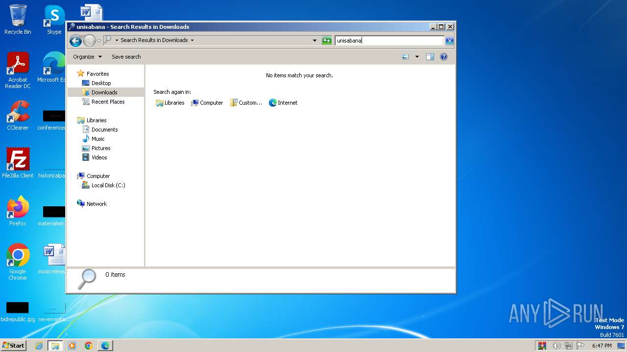Open the address bar history dropdown arrow
The image size is (627, 352).
(x=314, y=41)
